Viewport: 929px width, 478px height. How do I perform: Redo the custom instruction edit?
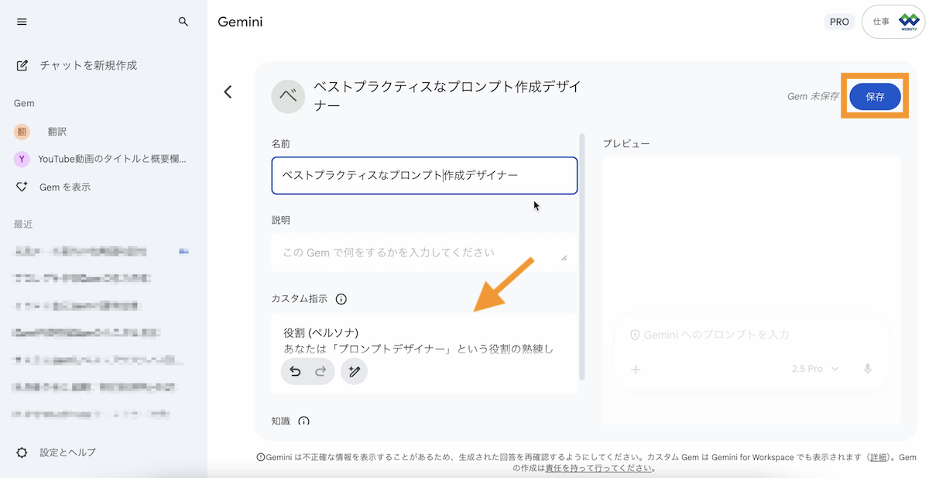(x=321, y=372)
